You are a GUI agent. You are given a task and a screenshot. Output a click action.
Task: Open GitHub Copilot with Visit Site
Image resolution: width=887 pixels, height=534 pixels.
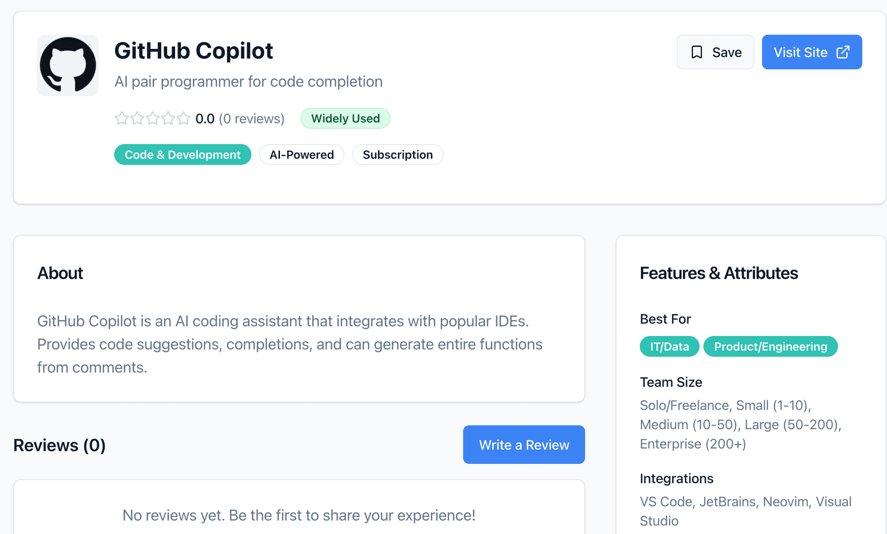[812, 52]
